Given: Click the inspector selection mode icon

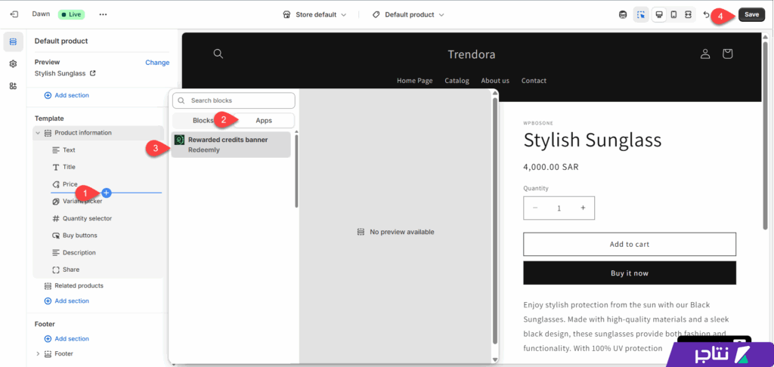Looking at the screenshot, I should click(641, 15).
